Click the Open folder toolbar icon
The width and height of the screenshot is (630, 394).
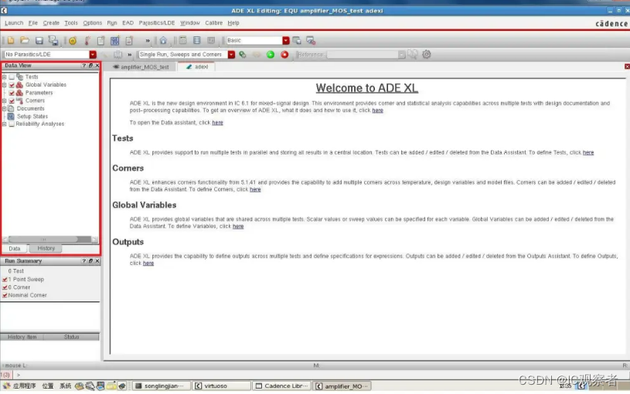pos(25,40)
